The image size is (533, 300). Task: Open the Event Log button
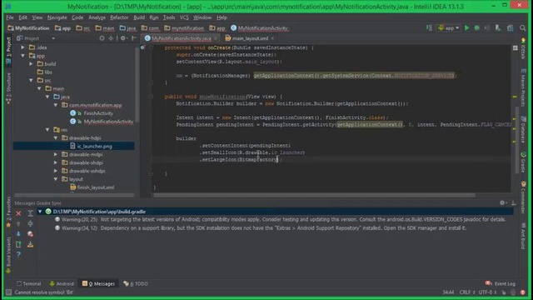(x=501, y=283)
